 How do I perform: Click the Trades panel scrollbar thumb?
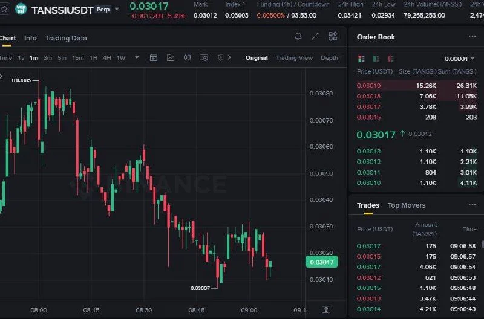pos(483,244)
